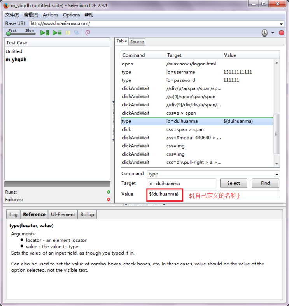The width and height of the screenshot is (289, 306).
Task: Click the Pause/Resume button
Action: 68,33
